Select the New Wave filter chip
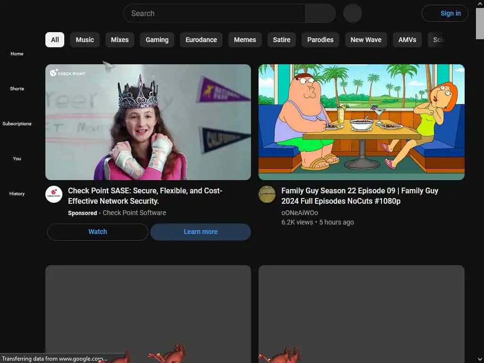Screen dimensions: 484x363 tap(366, 40)
